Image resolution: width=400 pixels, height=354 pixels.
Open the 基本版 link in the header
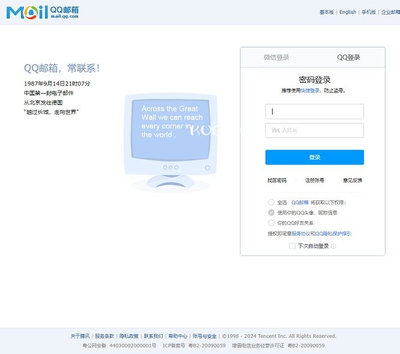click(x=327, y=12)
